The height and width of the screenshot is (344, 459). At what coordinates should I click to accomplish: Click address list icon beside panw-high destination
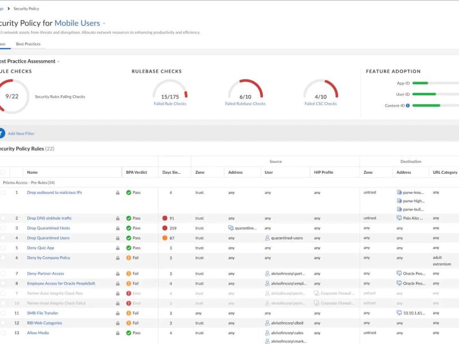[399, 201]
